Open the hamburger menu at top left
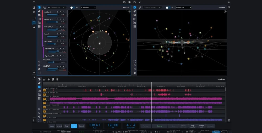 tap(34, 2)
